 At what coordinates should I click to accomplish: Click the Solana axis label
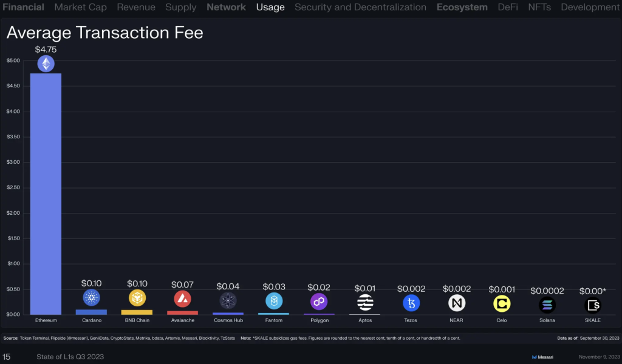coord(547,320)
